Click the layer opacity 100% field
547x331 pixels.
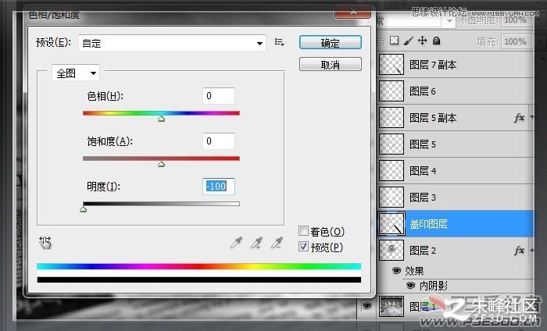click(517, 20)
